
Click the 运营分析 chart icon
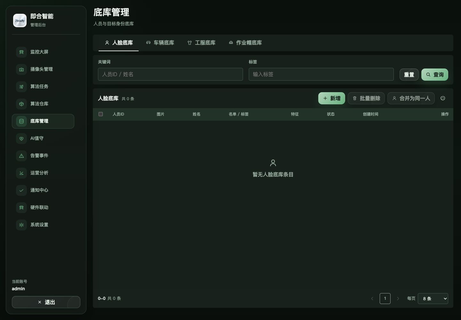pos(21,173)
